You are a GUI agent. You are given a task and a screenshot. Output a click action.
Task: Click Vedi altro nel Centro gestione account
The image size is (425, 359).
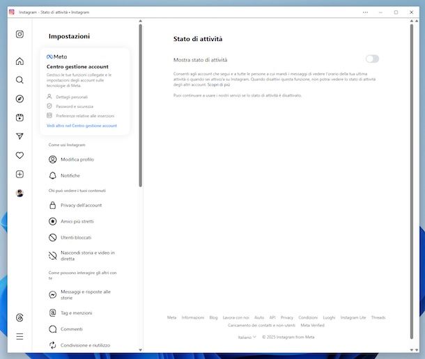click(x=82, y=126)
